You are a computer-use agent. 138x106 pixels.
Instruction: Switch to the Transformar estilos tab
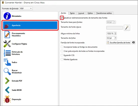104,13
